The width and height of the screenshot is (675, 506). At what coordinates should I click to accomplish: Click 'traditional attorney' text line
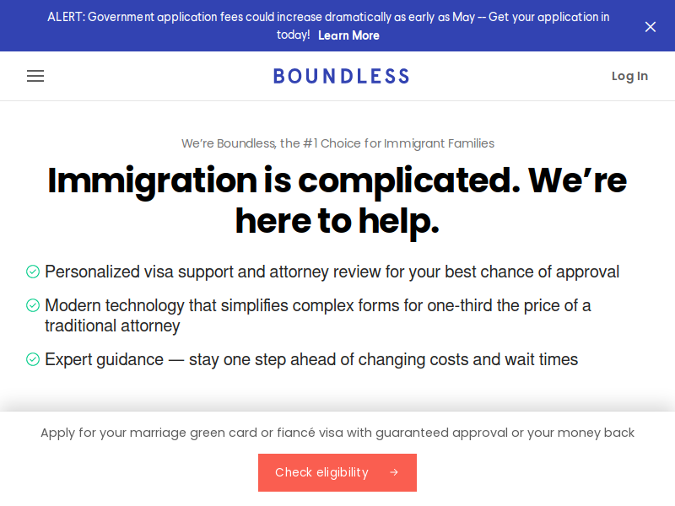[x=112, y=326]
